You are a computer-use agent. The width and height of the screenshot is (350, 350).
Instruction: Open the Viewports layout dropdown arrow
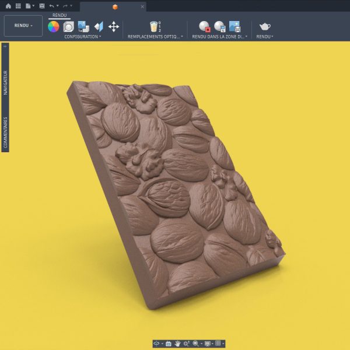223,344
